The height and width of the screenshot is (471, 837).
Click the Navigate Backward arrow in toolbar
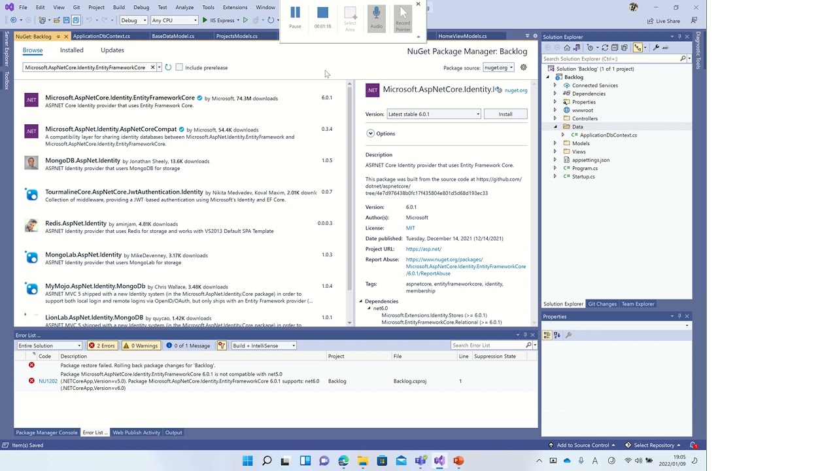pos(13,20)
